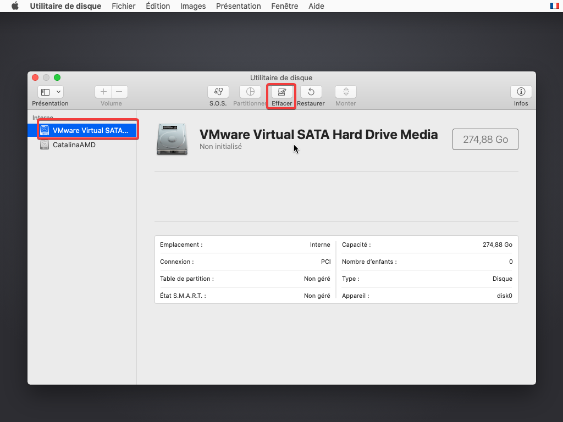Click the 'VMware Virtual SATA Hard Drive Media' heading
This screenshot has width=563, height=422.
(318, 135)
